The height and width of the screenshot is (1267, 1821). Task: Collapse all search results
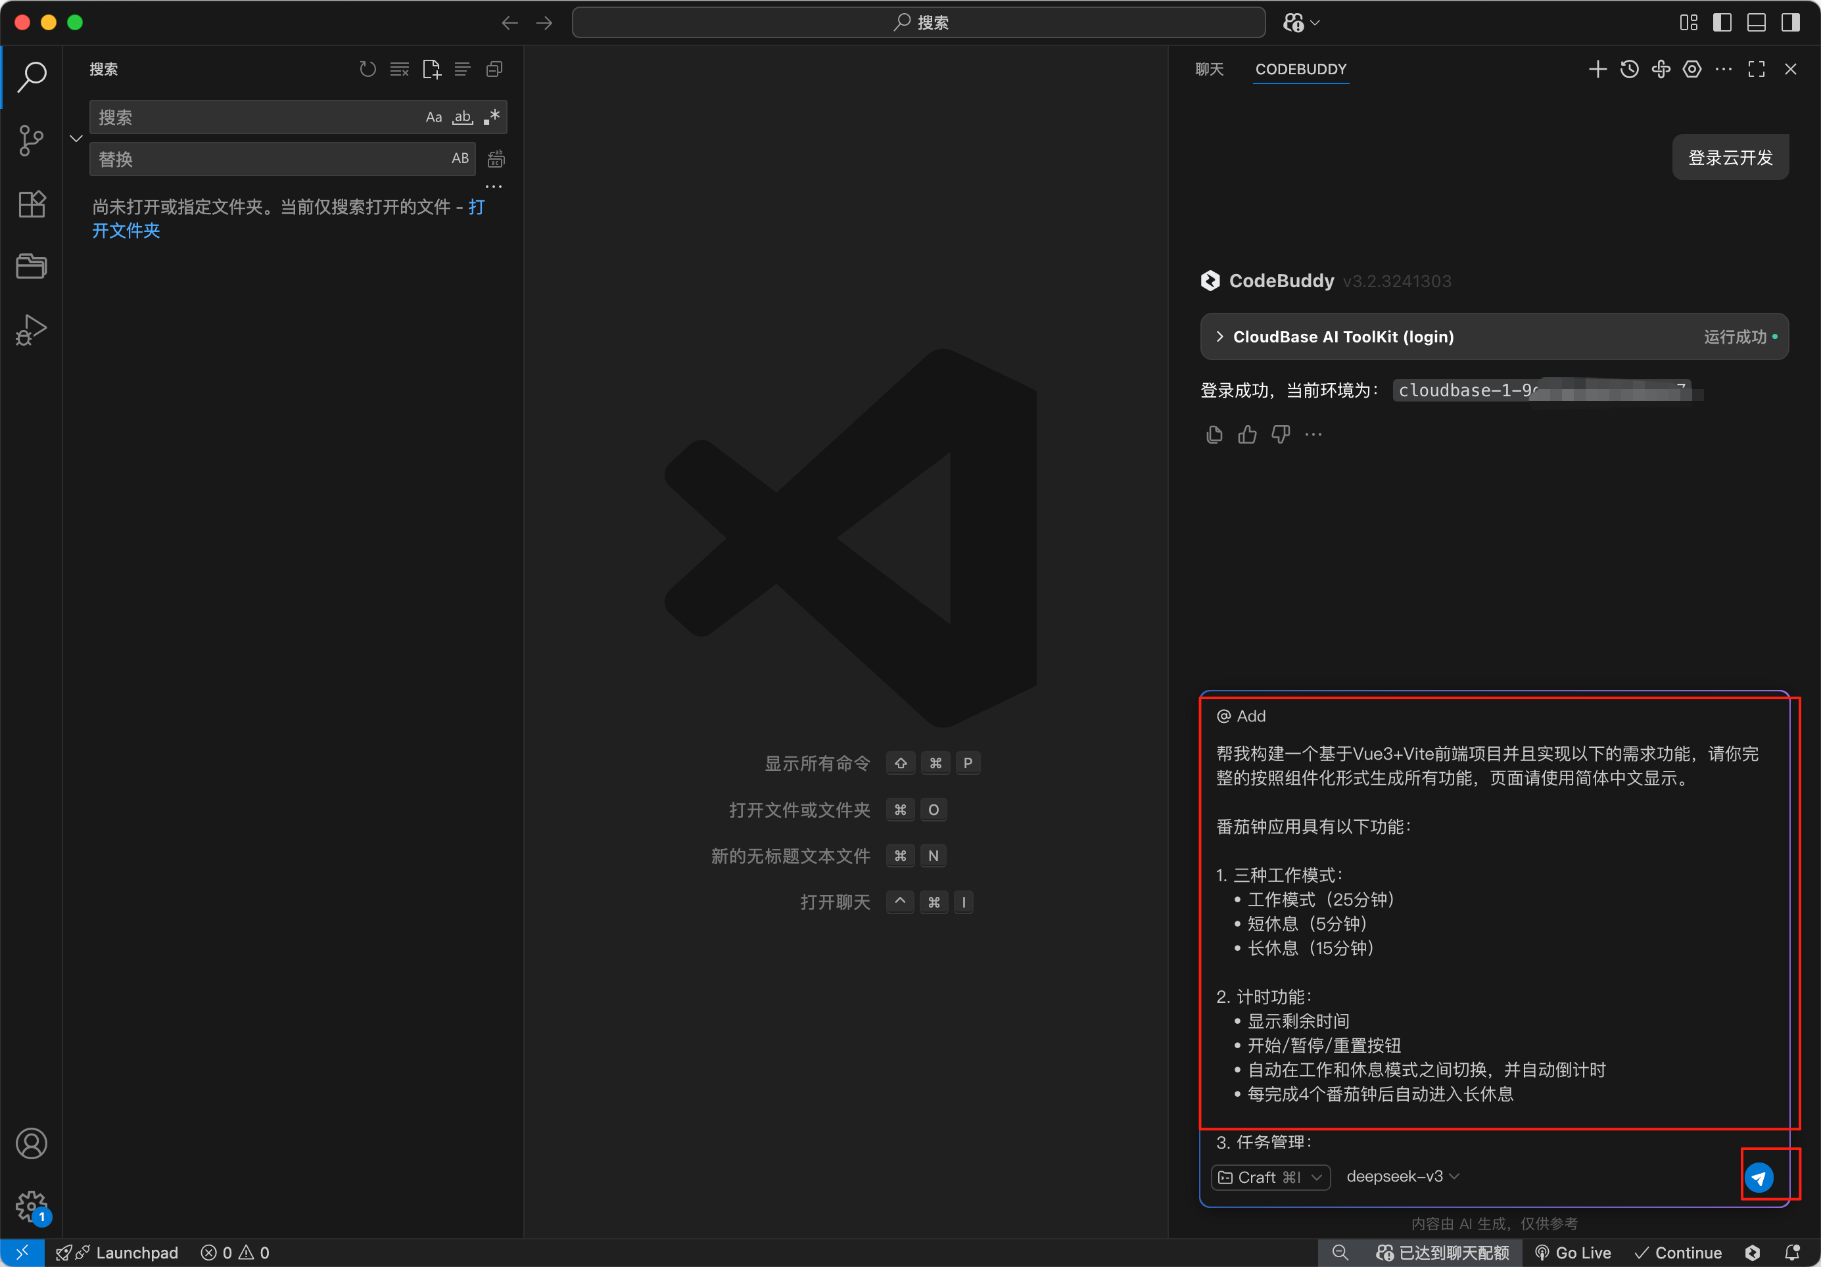pyautogui.click(x=494, y=70)
